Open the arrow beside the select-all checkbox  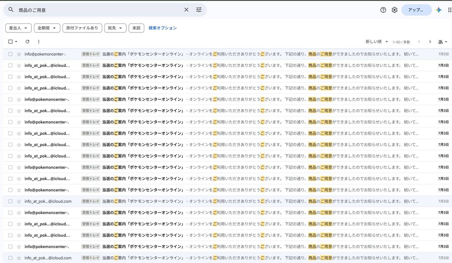[x=16, y=42]
